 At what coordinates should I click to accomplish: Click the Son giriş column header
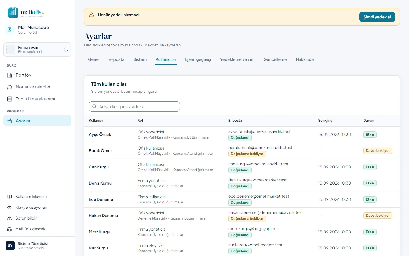click(x=325, y=121)
